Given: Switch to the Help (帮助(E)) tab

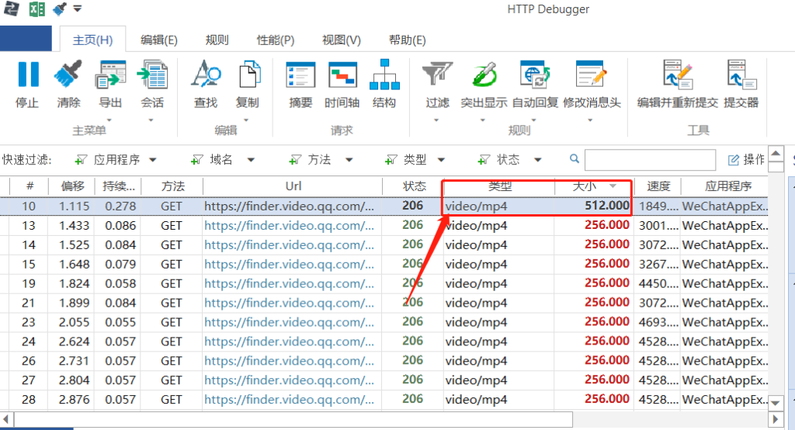Looking at the screenshot, I should coord(407,40).
